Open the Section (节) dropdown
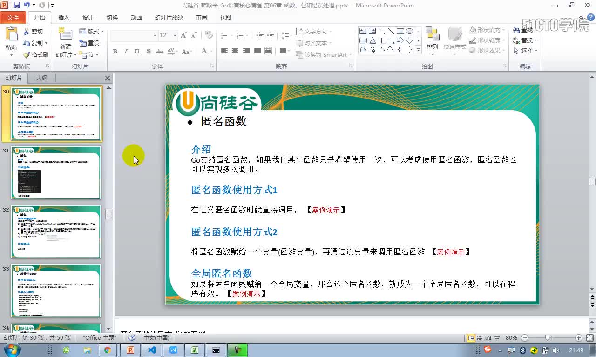 [x=88, y=54]
